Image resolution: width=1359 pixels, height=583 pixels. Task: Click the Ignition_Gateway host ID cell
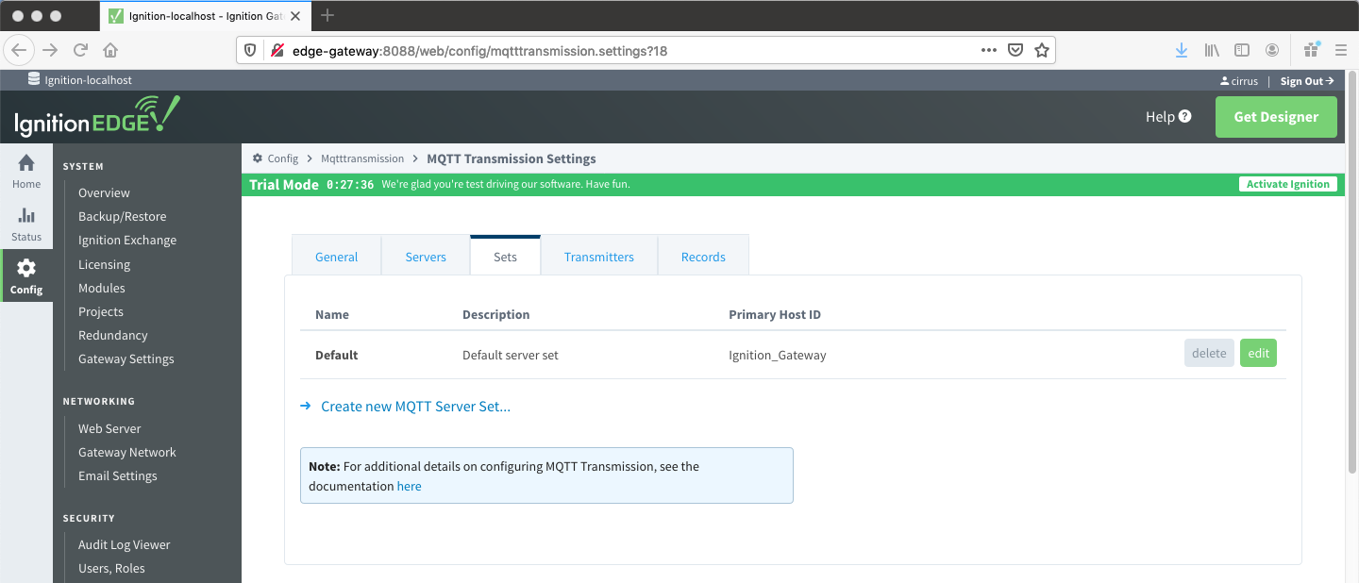[778, 356]
